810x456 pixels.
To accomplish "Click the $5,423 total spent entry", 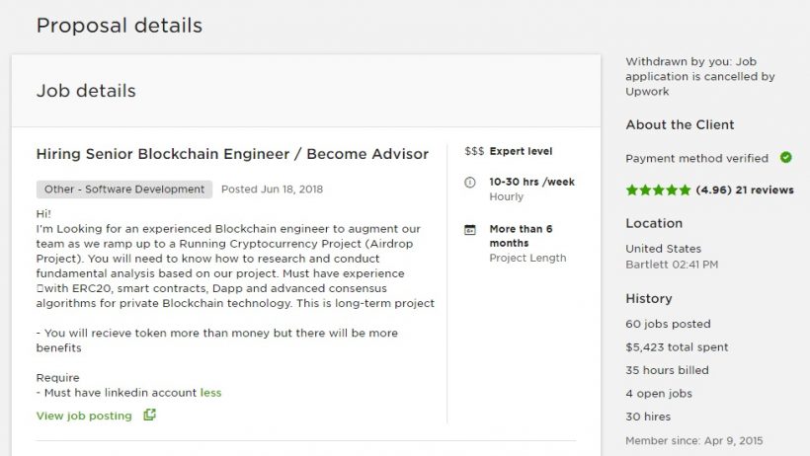I will pos(677,347).
